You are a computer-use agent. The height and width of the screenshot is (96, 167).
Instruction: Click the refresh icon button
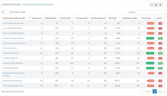coord(152,5)
